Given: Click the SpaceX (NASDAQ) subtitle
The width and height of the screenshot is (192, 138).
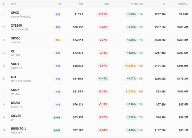Looking at the screenshot, I should pyautogui.click(x=21, y=17).
